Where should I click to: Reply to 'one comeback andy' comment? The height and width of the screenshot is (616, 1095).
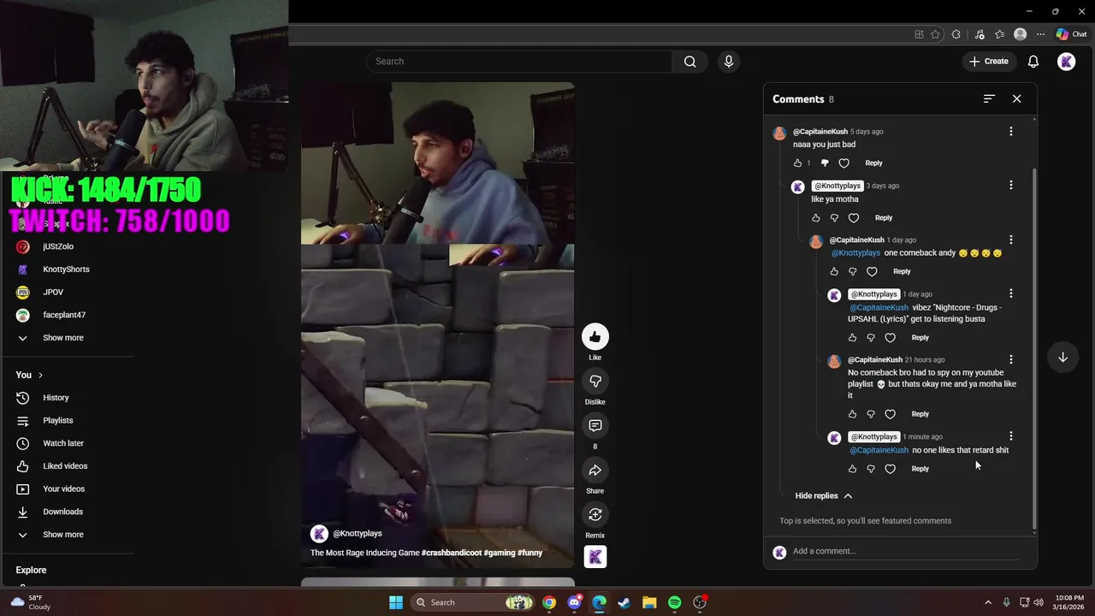[x=902, y=272]
